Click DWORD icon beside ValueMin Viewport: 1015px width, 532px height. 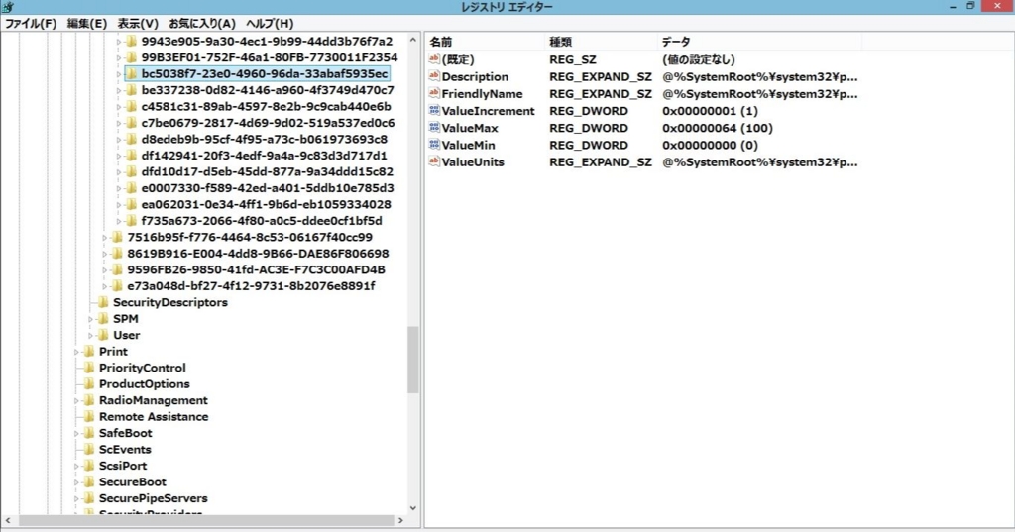coord(434,145)
